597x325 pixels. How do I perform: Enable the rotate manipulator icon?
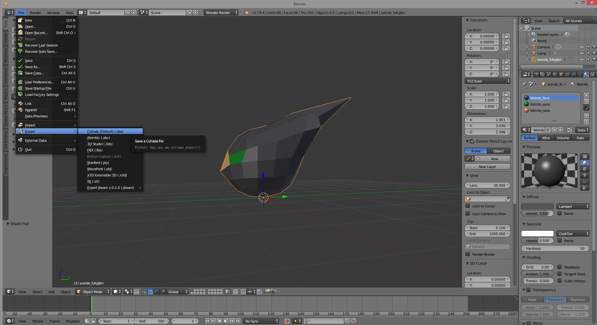pyautogui.click(x=157, y=292)
